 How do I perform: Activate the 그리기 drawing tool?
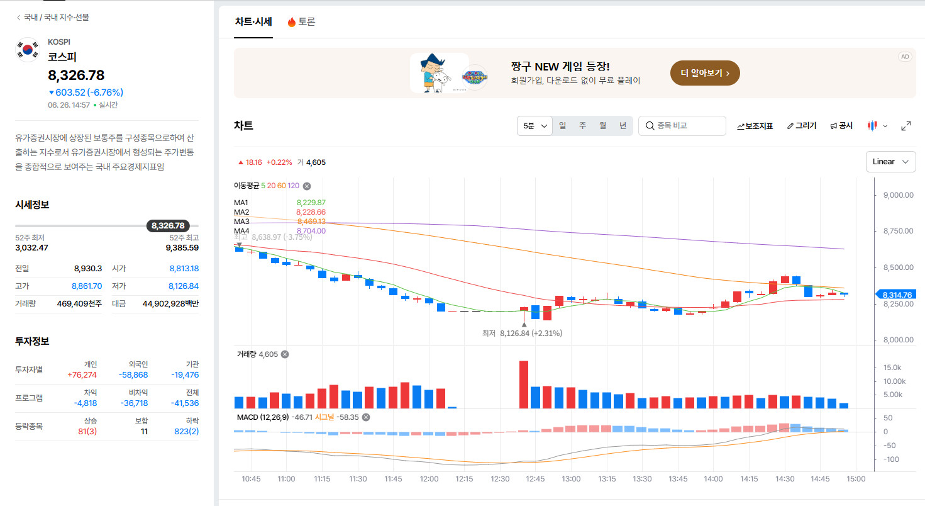pyautogui.click(x=801, y=126)
